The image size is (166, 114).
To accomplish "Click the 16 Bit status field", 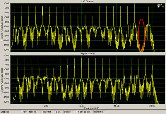I will coord(58,112).
